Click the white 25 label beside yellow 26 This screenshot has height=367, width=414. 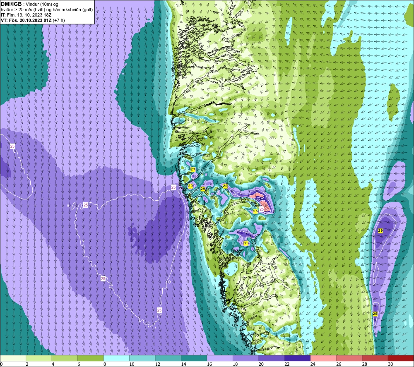coord(261,209)
